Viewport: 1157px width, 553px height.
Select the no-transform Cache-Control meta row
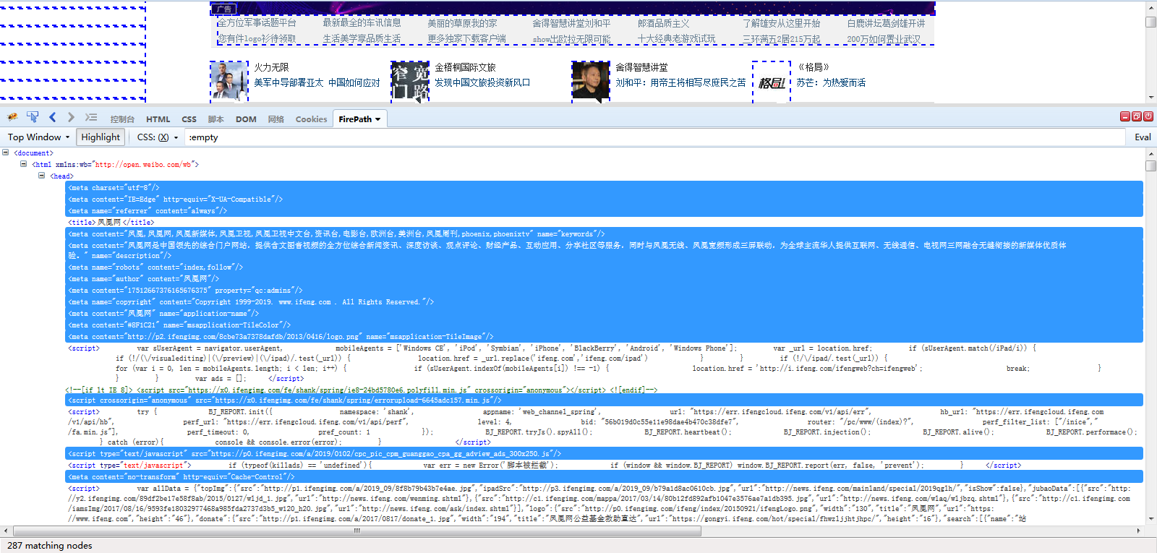point(605,476)
